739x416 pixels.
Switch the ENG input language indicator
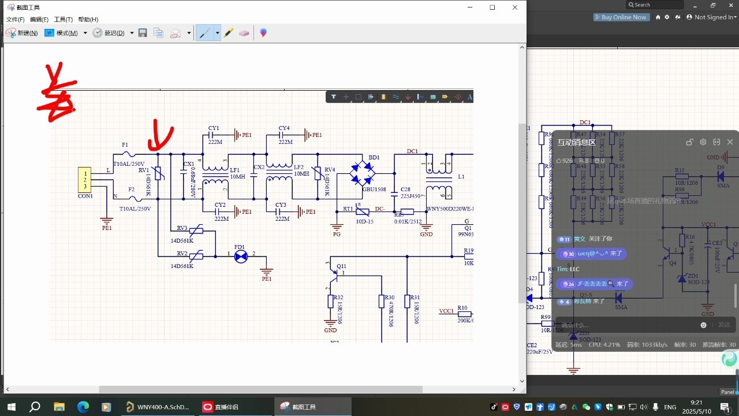670,407
